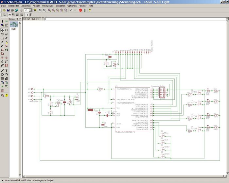Open the Bibliothek menu

pos(60,6)
